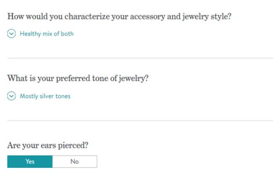Switch the pierced ears answer to No
This screenshot has height=185, width=273.
(75, 162)
